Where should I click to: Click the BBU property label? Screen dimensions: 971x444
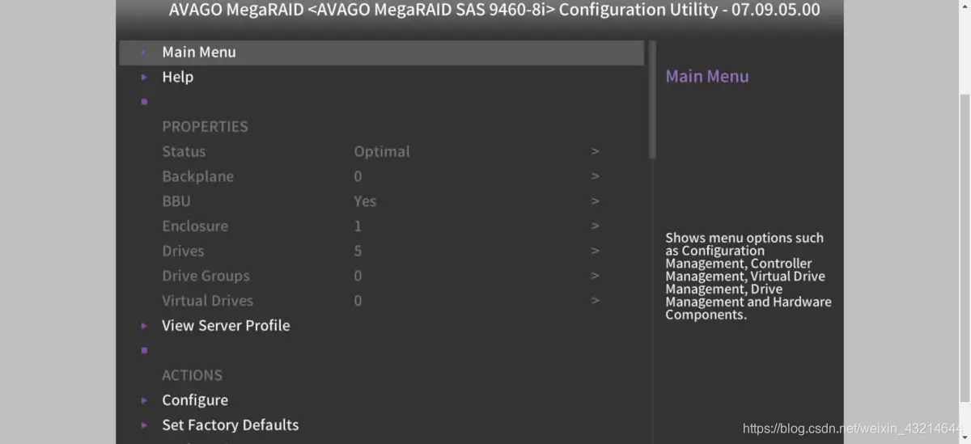(x=176, y=201)
